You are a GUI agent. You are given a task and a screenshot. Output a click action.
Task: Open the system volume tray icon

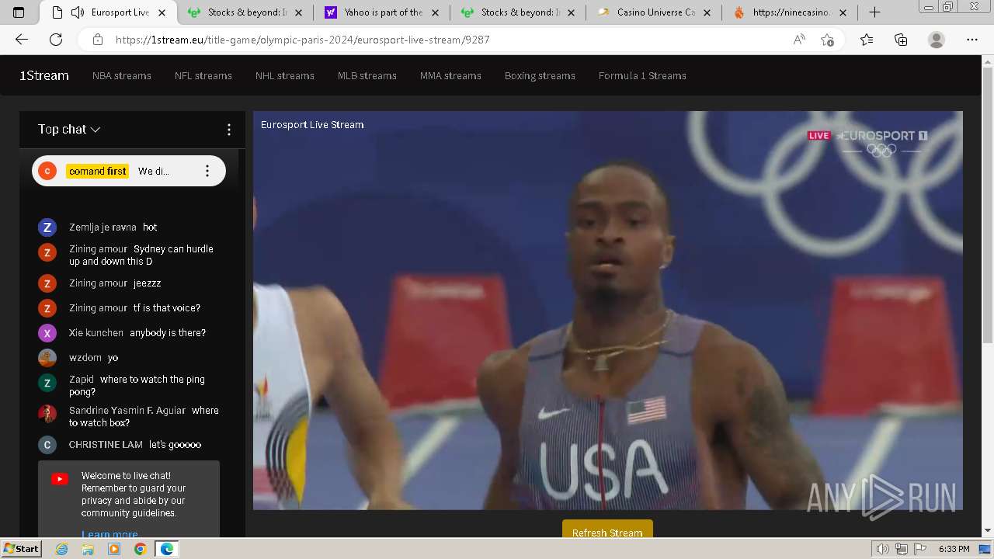[883, 549]
